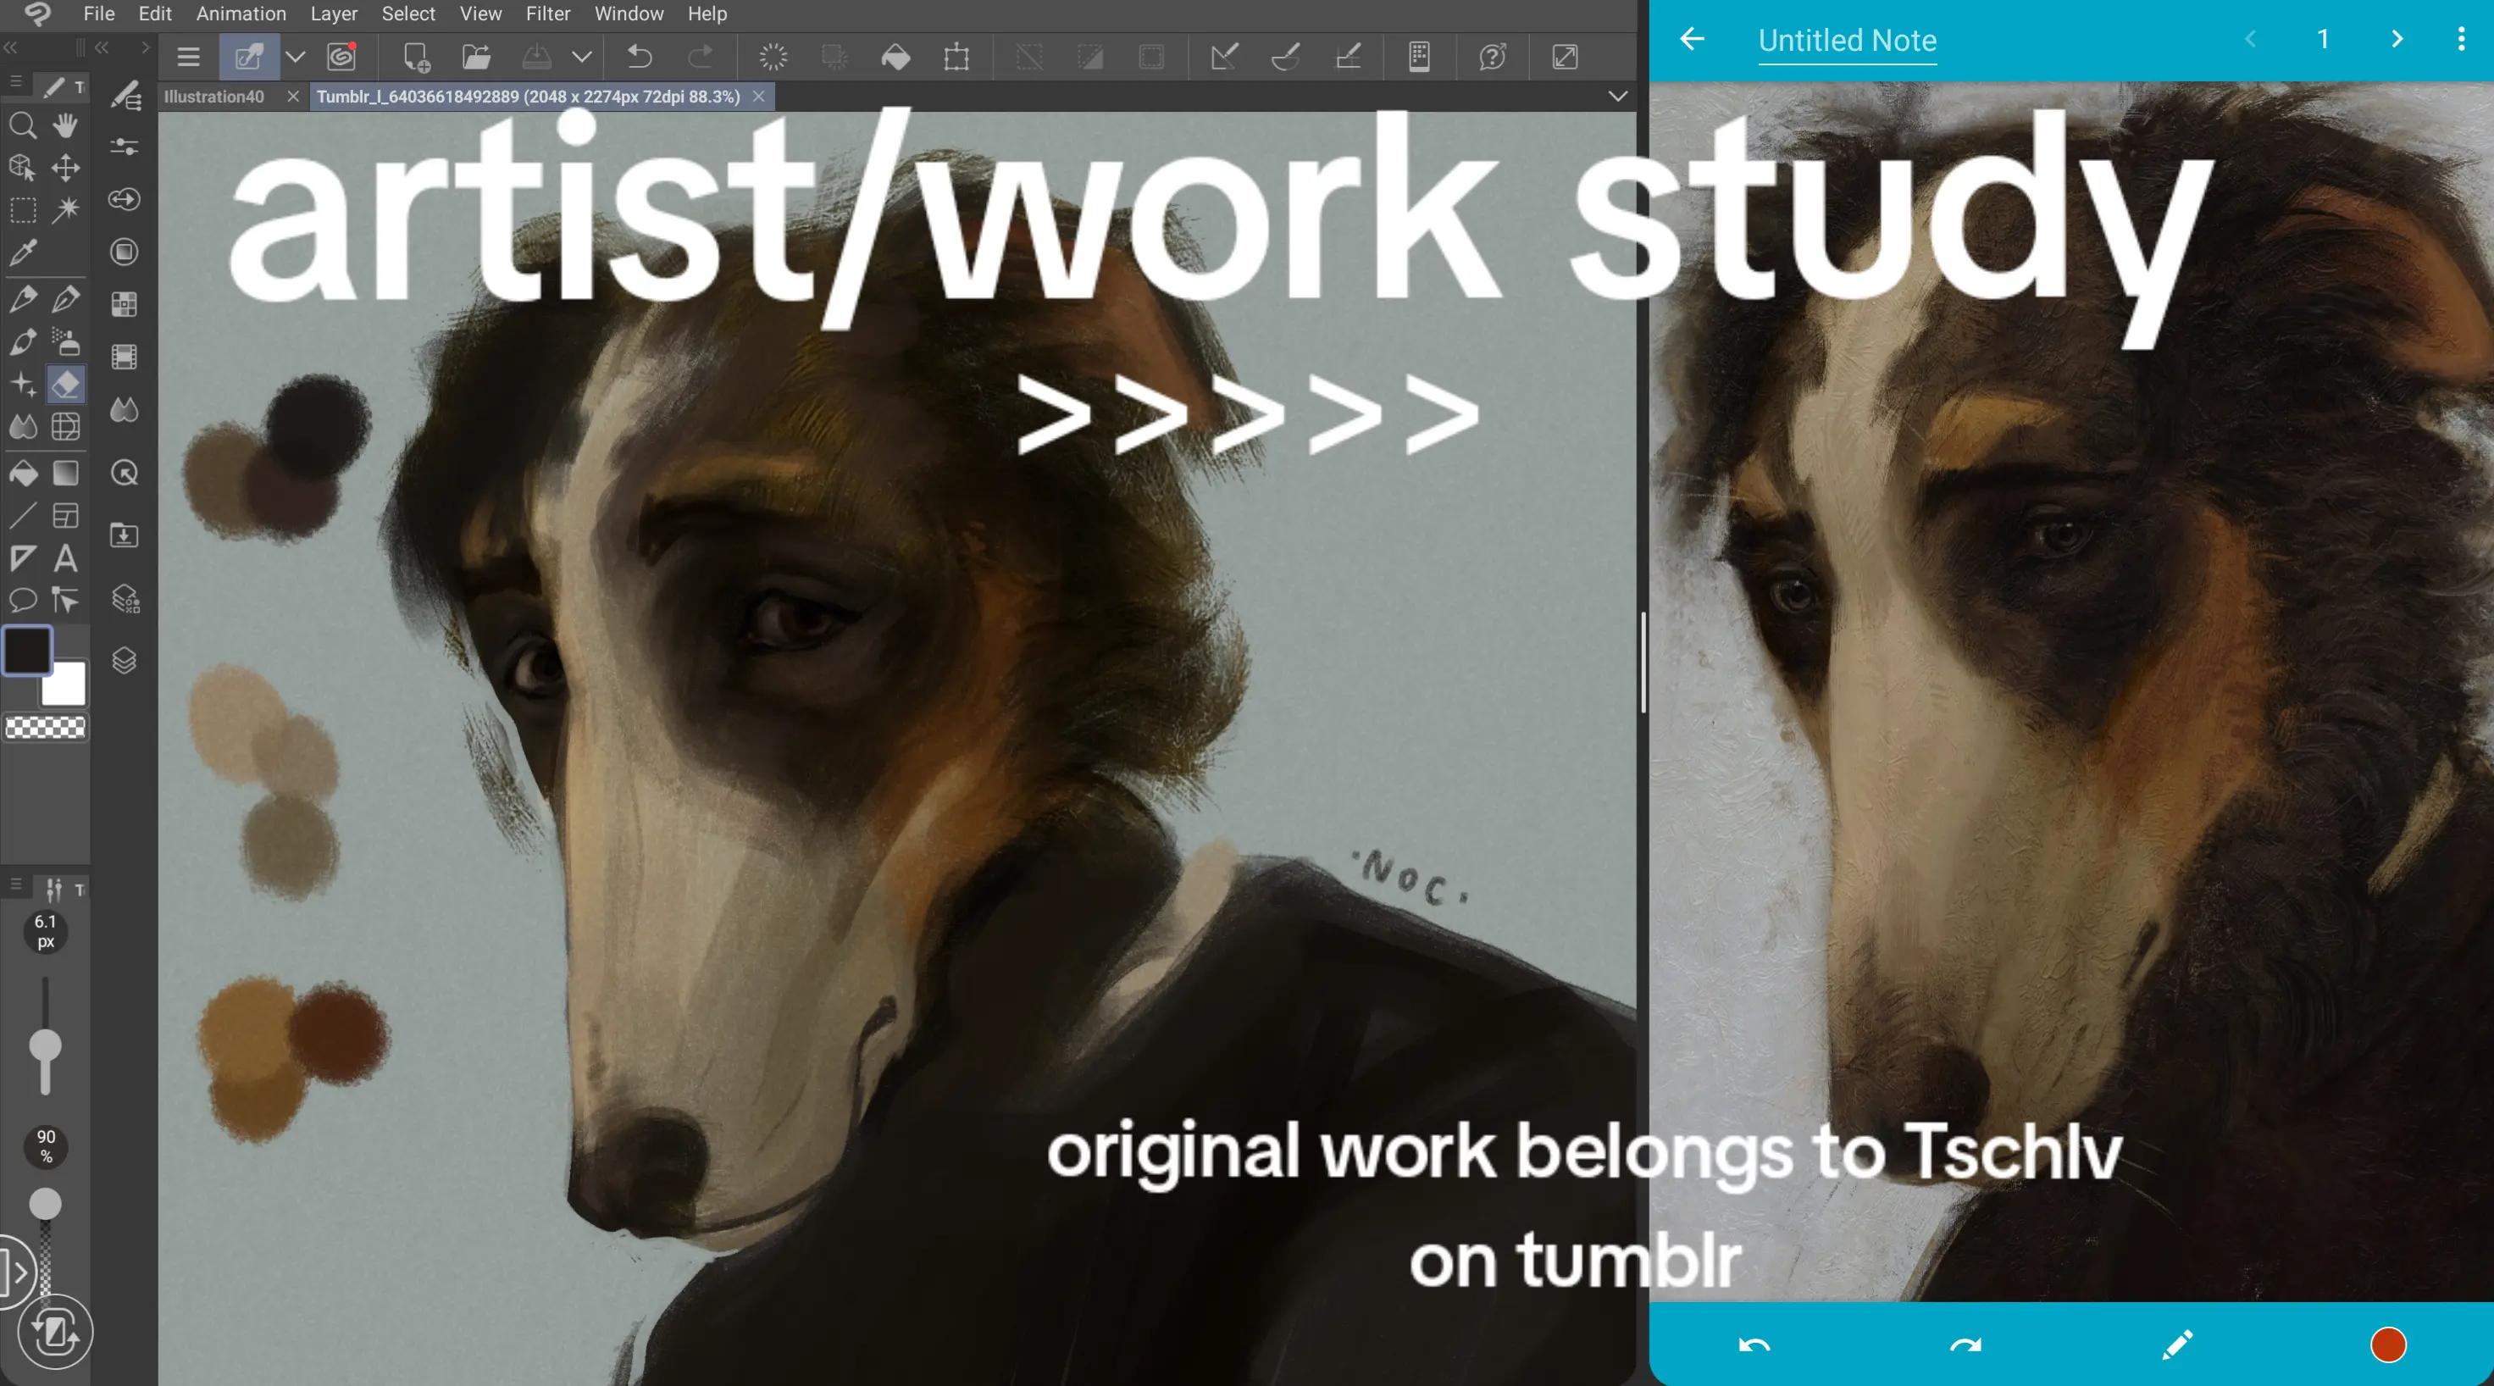2494x1386 pixels.
Task: Select the Pen nib tool
Action: (23, 299)
